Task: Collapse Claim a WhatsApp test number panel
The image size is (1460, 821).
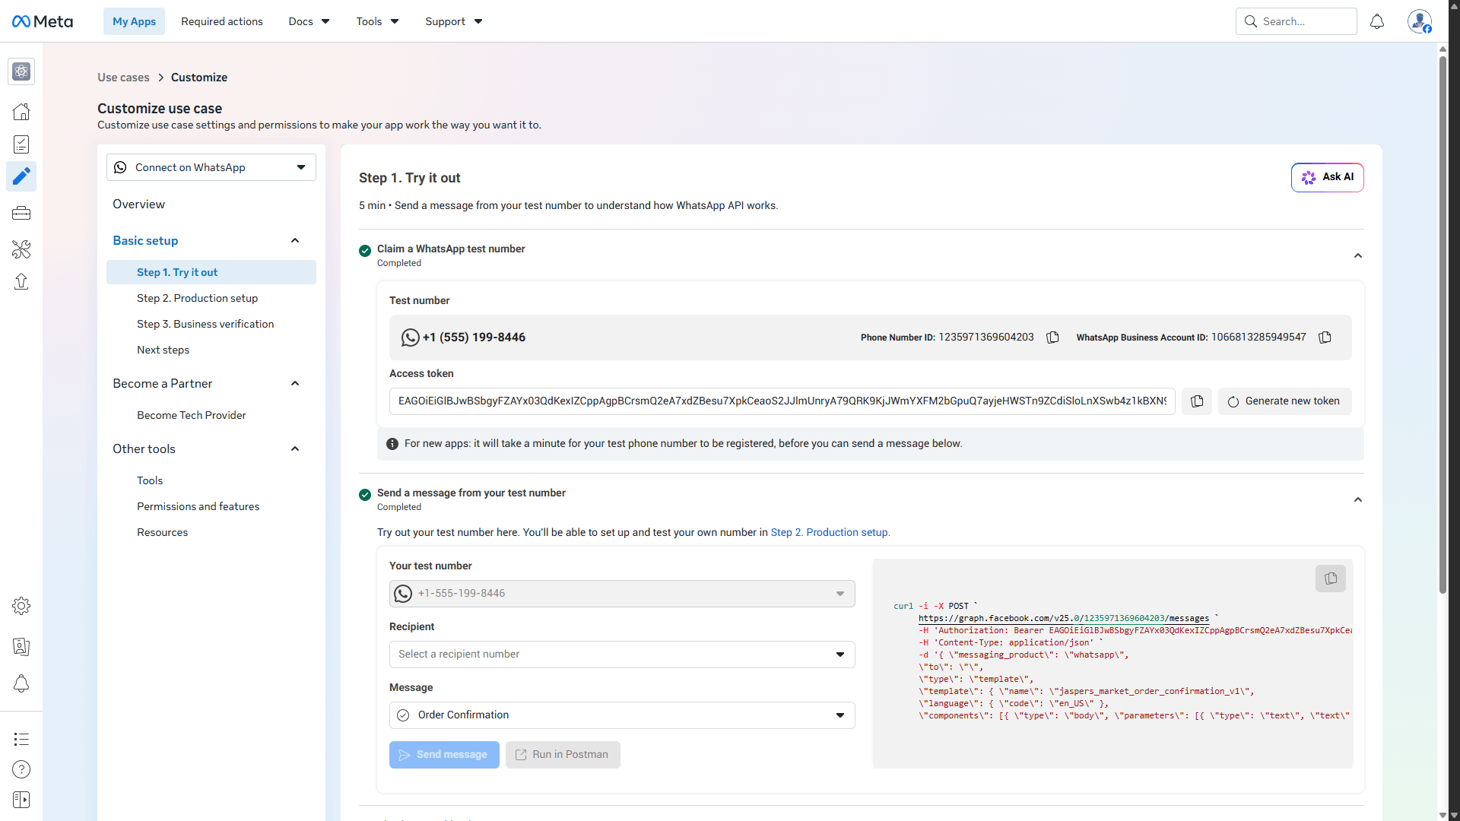Action: (1358, 256)
